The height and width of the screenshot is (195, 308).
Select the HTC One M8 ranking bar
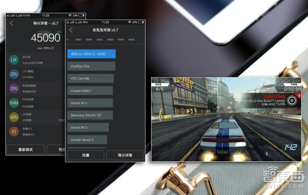point(90,78)
